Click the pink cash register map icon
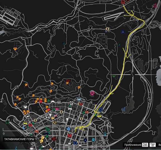 [155, 6]
